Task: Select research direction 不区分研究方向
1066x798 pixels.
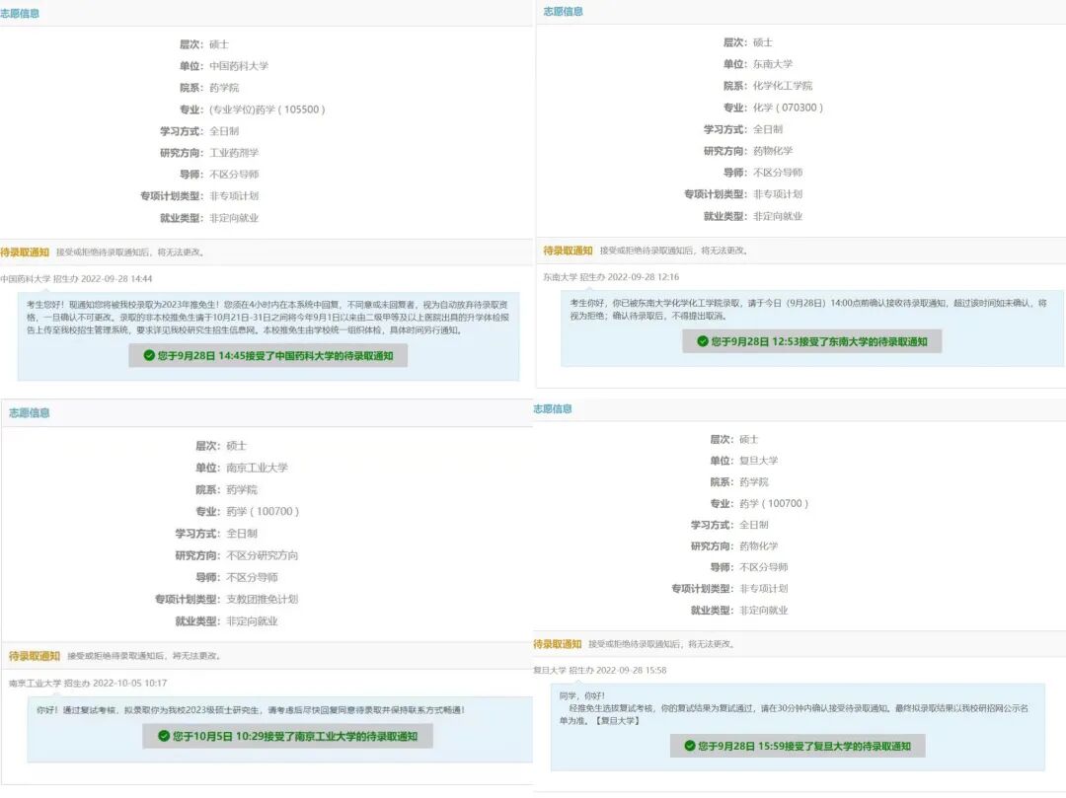Action: (x=262, y=555)
